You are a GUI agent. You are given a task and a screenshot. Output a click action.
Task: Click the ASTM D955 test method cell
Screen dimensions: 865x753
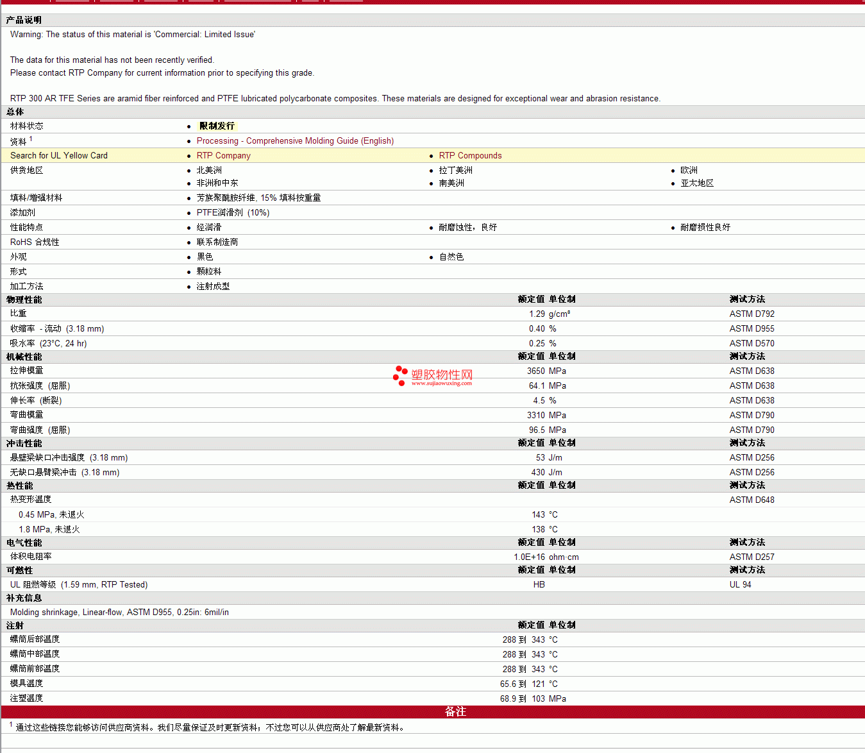(752, 328)
